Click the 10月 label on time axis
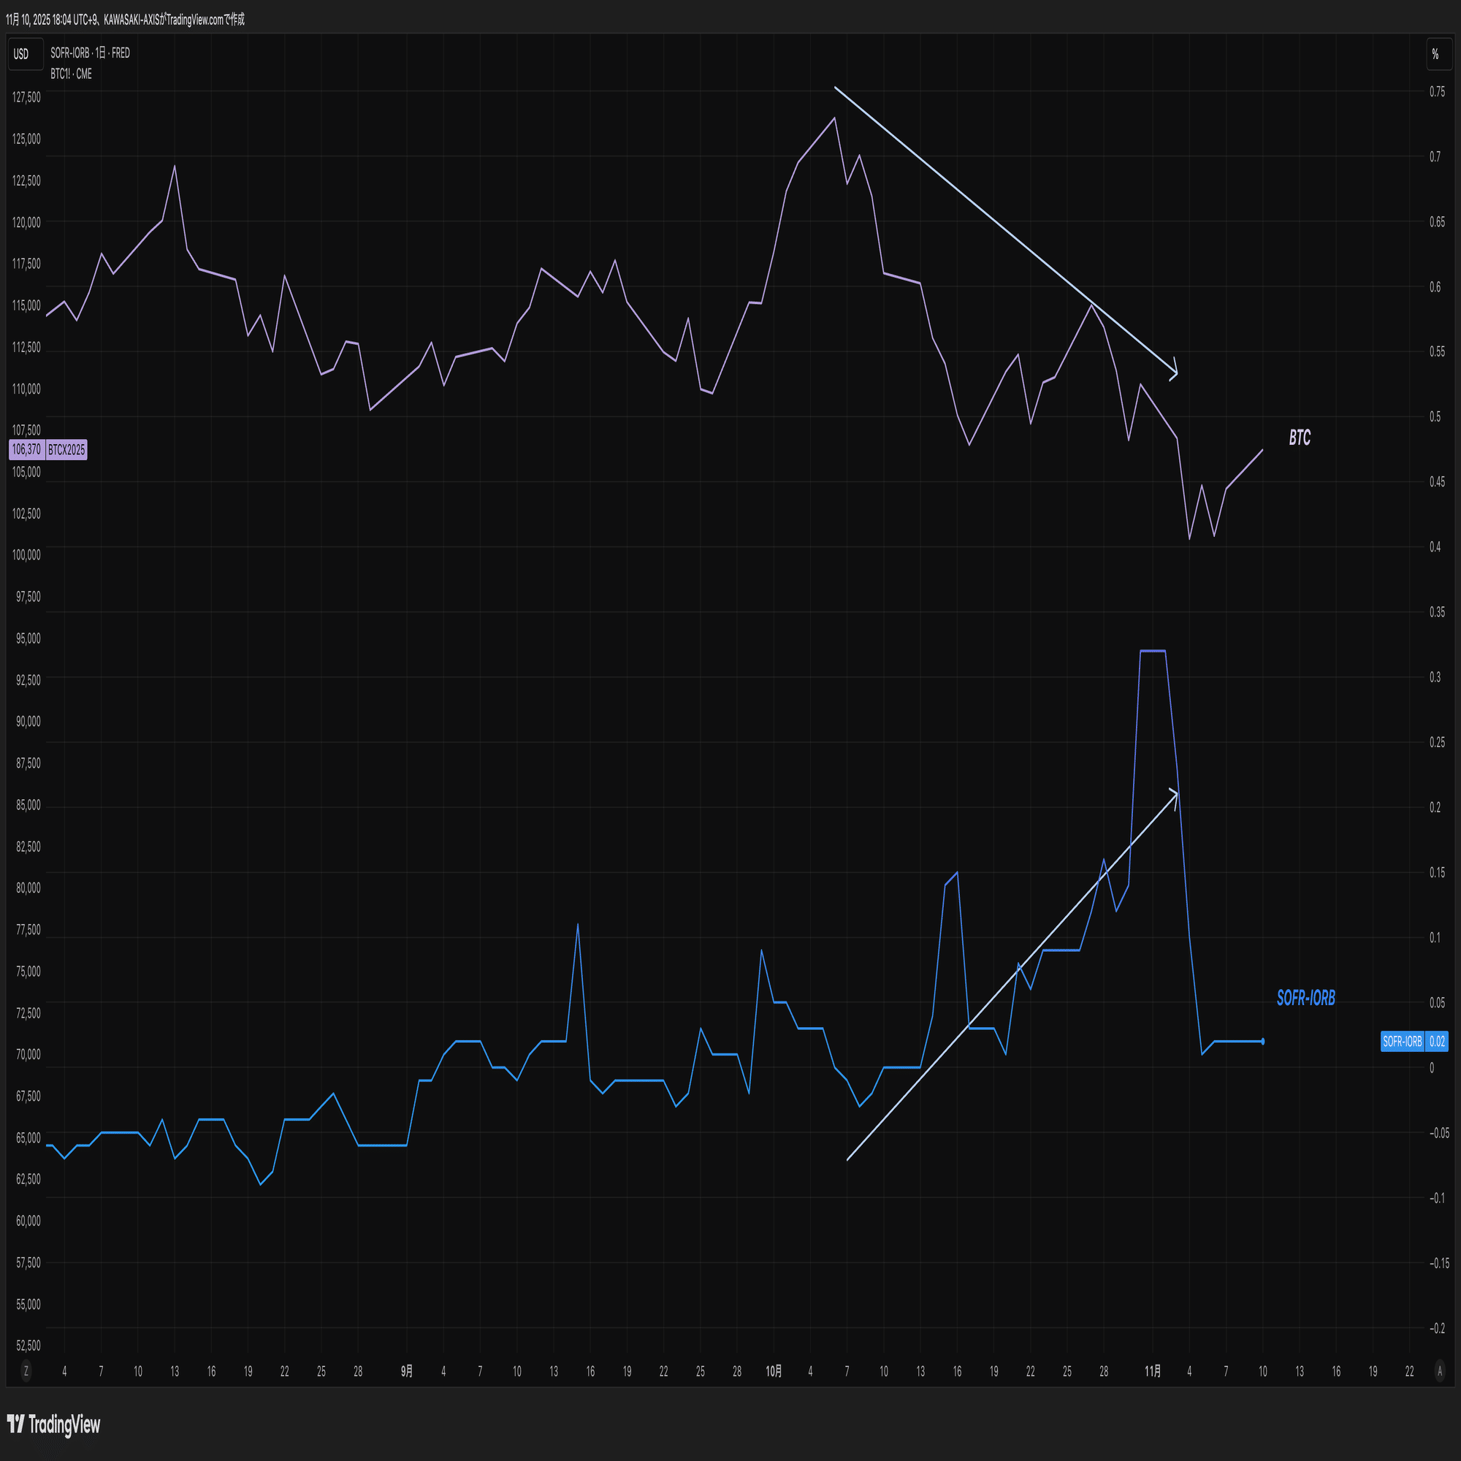 click(774, 1371)
